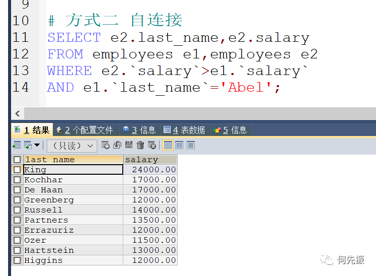The image size is (376, 276).
Task: Click the editor scroll-left arrow
Action: click(x=18, y=113)
